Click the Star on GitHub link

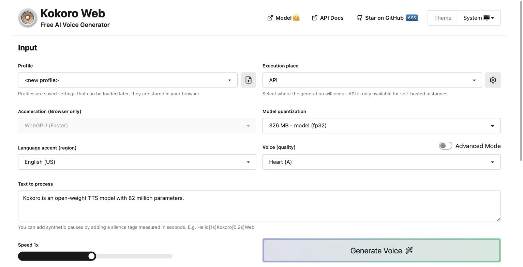pyautogui.click(x=387, y=18)
